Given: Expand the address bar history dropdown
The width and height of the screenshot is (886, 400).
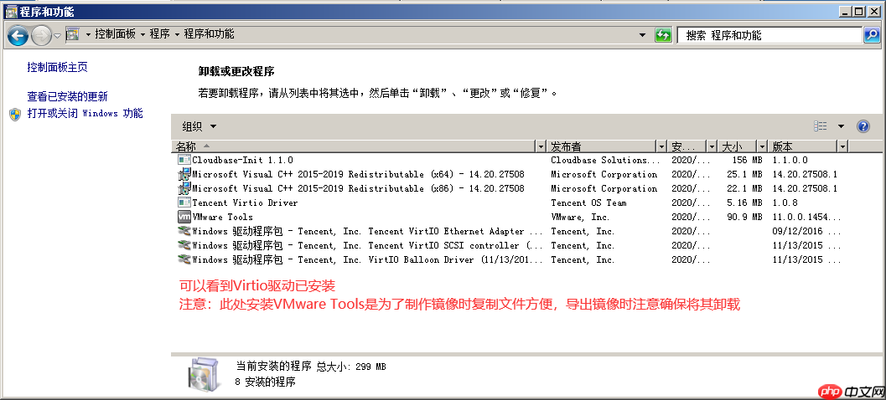Looking at the screenshot, I should [x=642, y=35].
